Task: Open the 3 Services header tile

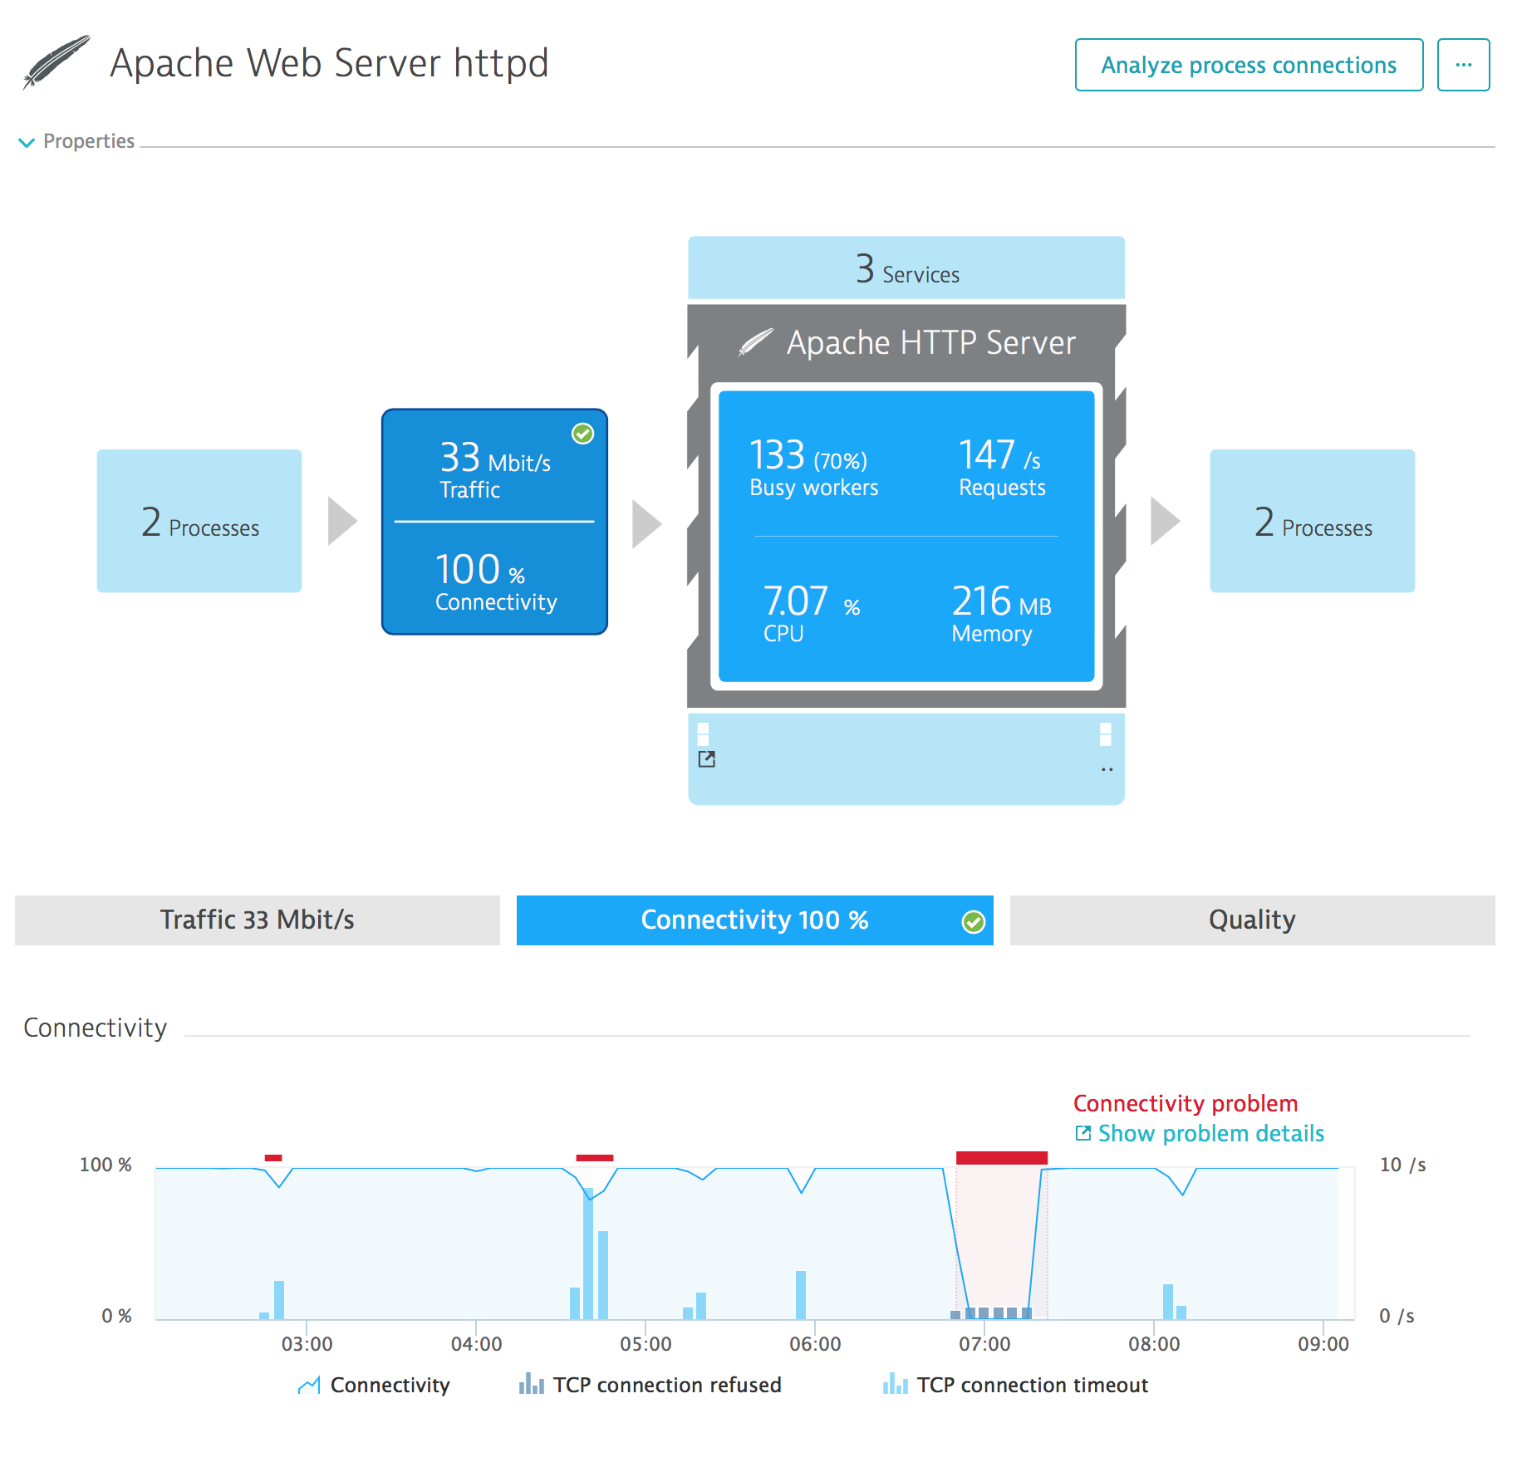Action: pyautogui.click(x=906, y=268)
